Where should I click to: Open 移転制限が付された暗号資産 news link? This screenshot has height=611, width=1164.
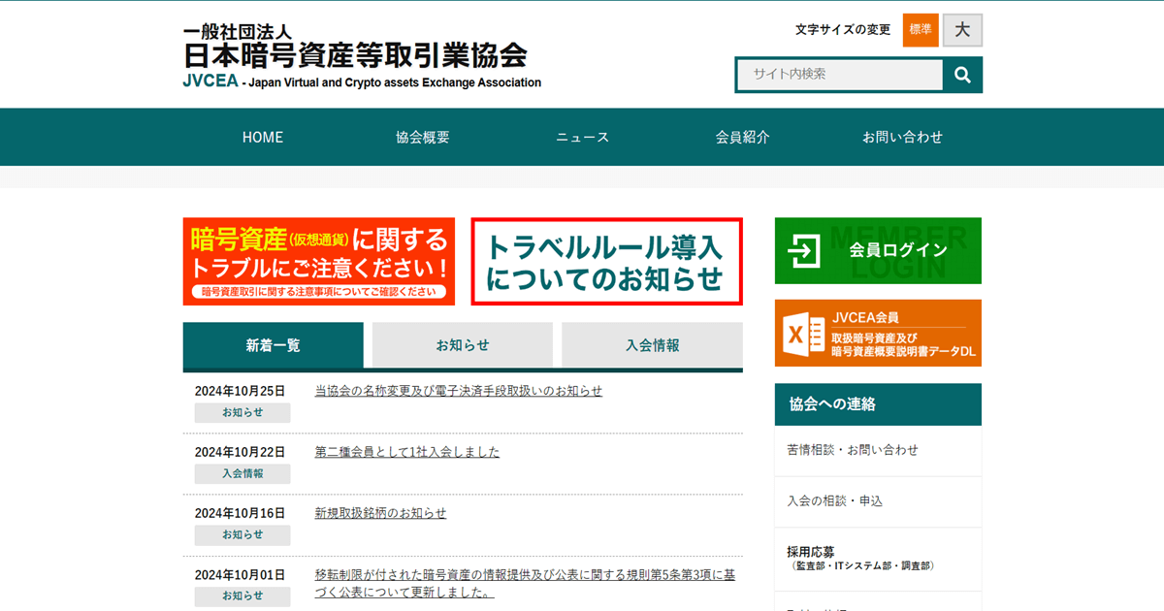pos(525,583)
